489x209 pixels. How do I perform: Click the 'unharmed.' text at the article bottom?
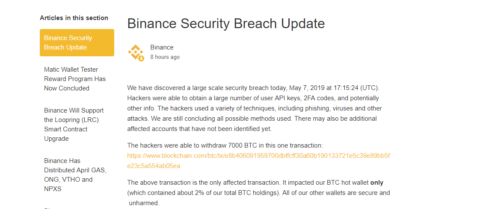click(x=144, y=203)
